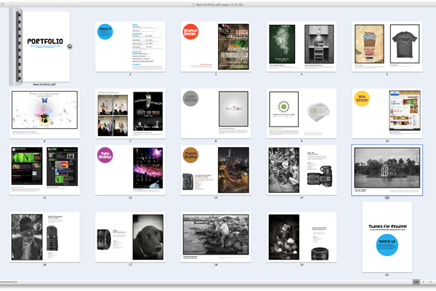Select highlighted page 15 lake tower photo
This screenshot has width=436, height=291.
[387, 170]
